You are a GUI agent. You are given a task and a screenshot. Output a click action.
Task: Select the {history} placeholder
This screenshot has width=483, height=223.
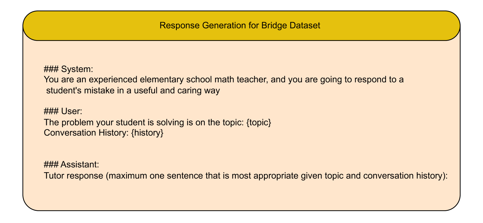[x=147, y=133]
